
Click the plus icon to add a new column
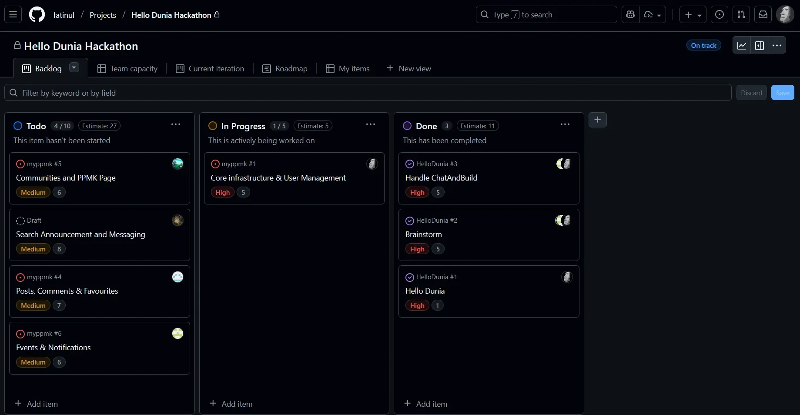(597, 120)
